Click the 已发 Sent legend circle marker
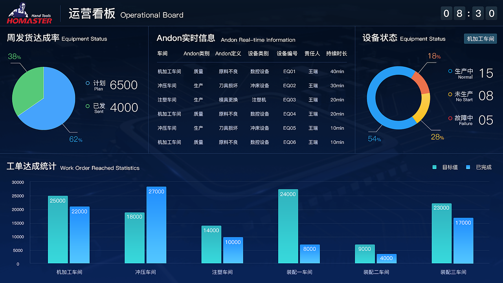503x283 pixels. pyautogui.click(x=88, y=106)
